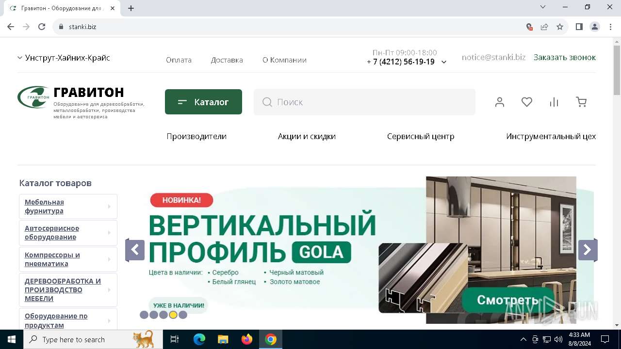Open the Инструментальный цех menu item
This screenshot has height=349, width=621.
(x=551, y=136)
